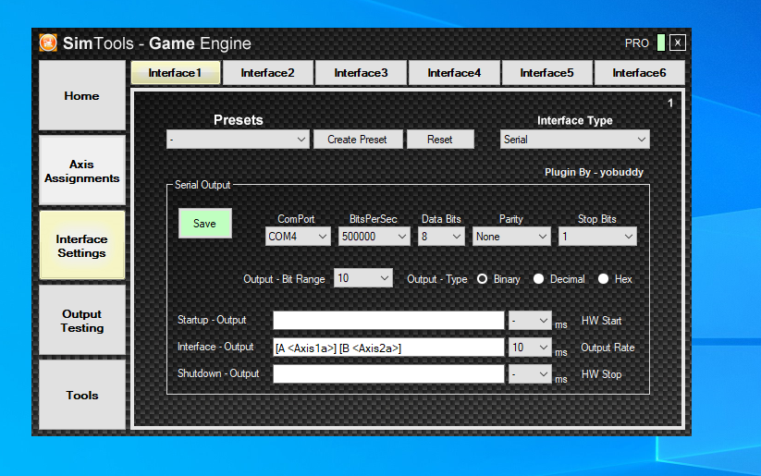
Task: Open the HW Stop ms dropdown
Action: (530, 374)
